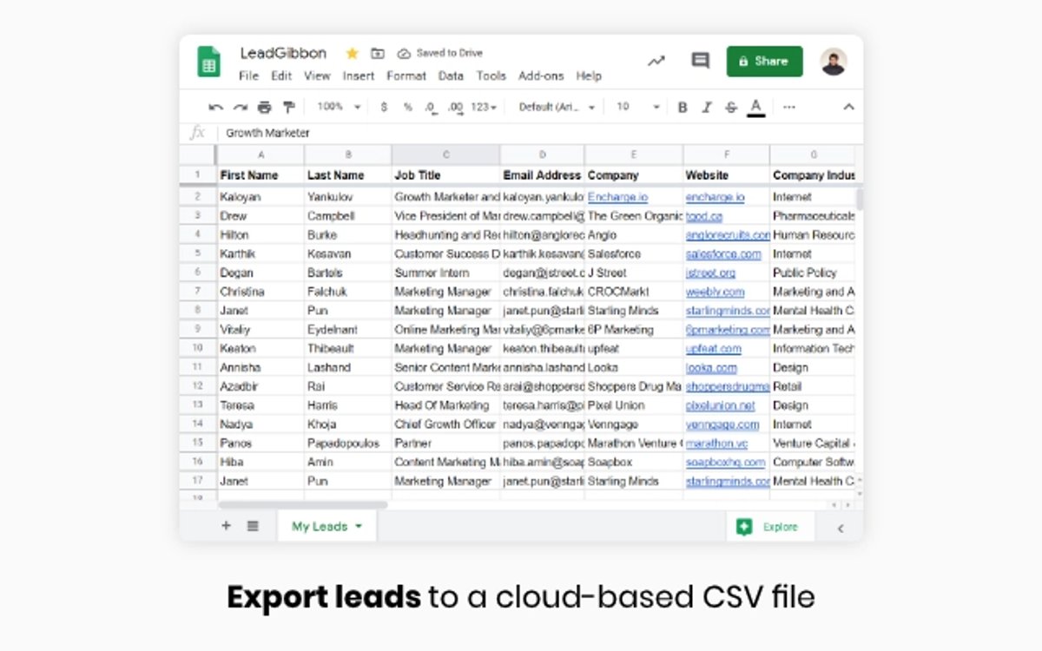Screen dimensions: 1042x651
Task: Open the File menu
Action: point(248,76)
